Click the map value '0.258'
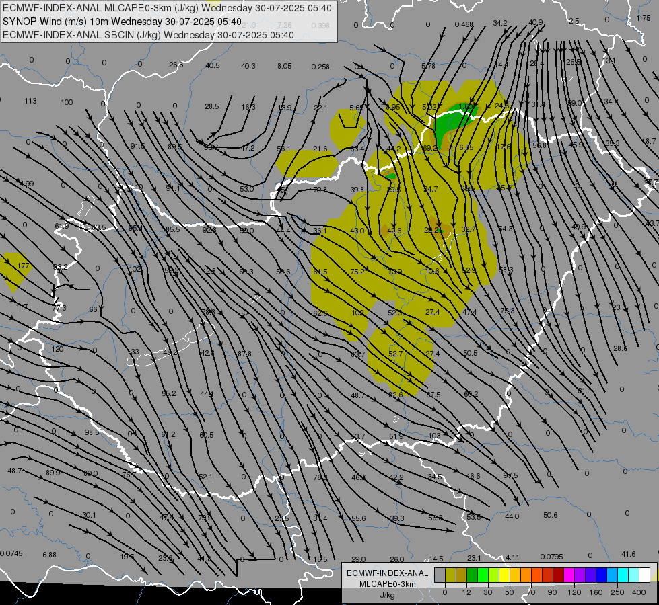659x605 pixels. [x=320, y=67]
